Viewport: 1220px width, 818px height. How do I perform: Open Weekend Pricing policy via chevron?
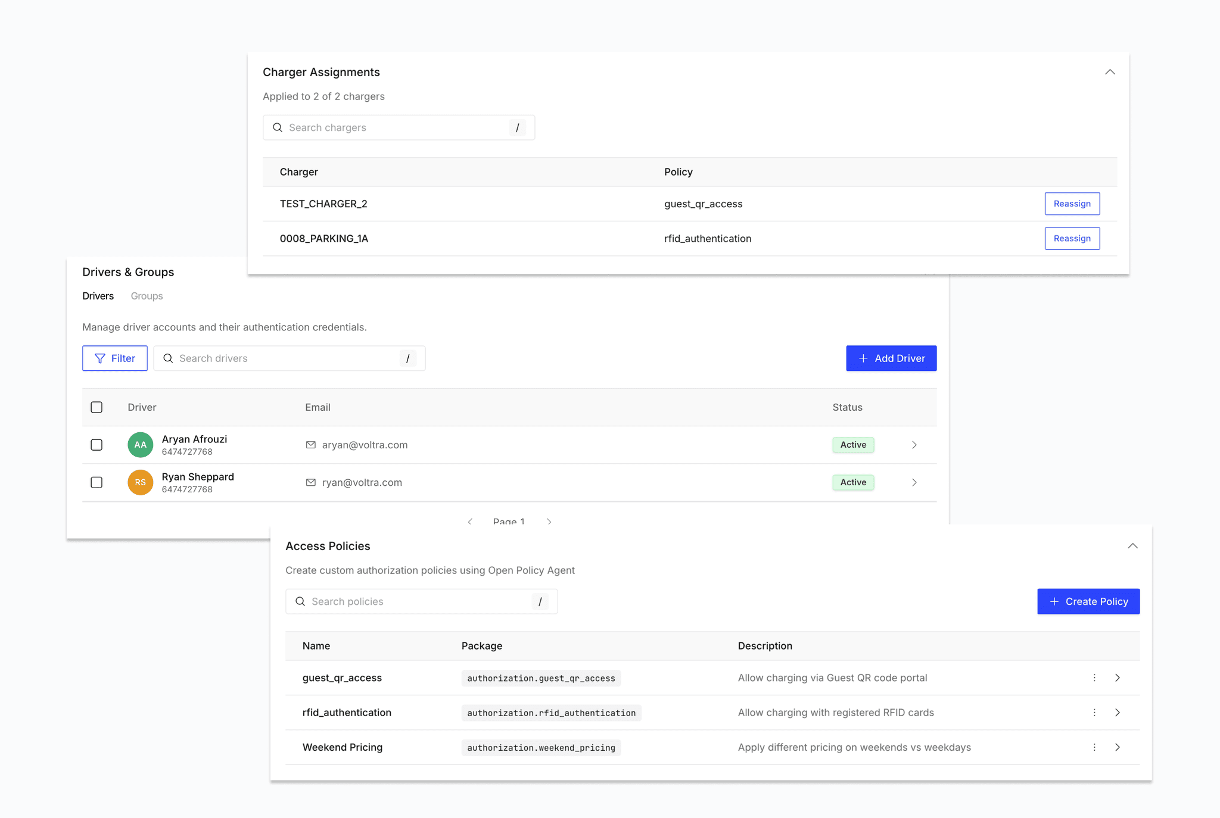(x=1118, y=747)
